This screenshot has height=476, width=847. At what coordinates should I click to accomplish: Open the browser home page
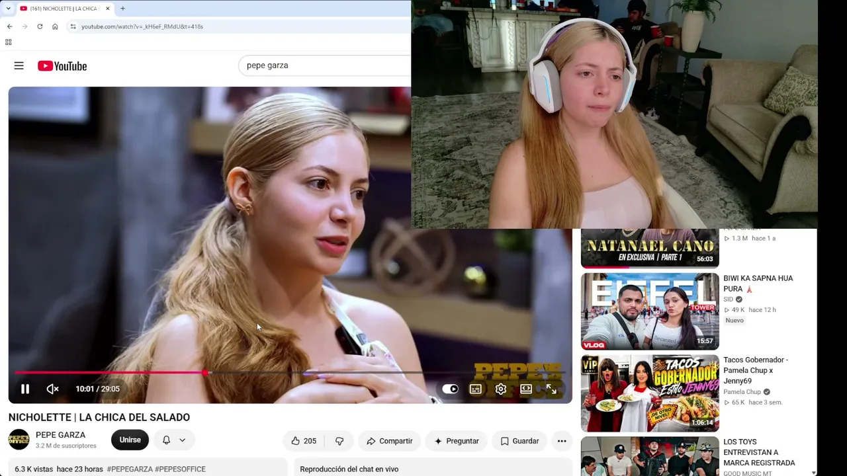(55, 26)
